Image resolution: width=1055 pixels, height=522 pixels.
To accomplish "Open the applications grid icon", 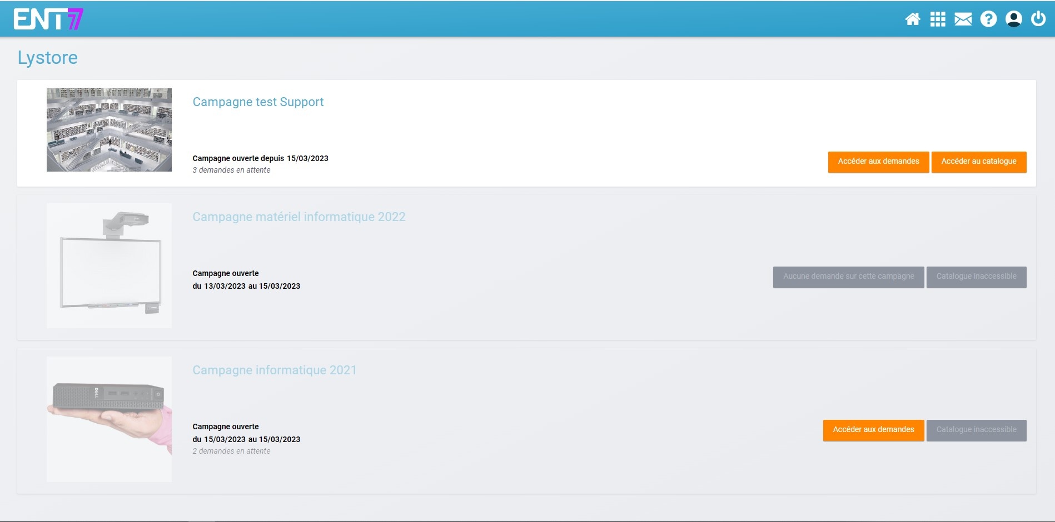I will tap(938, 19).
